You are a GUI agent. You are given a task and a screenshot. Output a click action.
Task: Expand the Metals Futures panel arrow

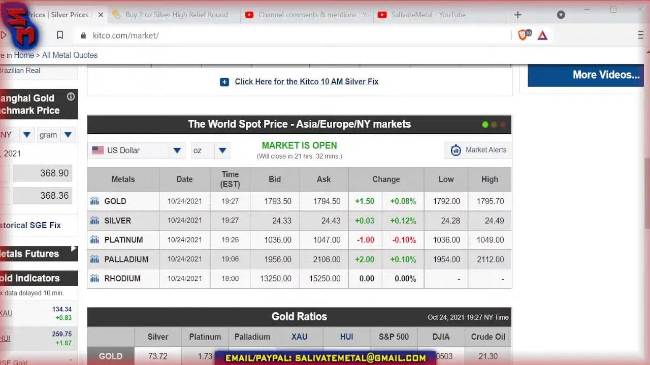74,249
